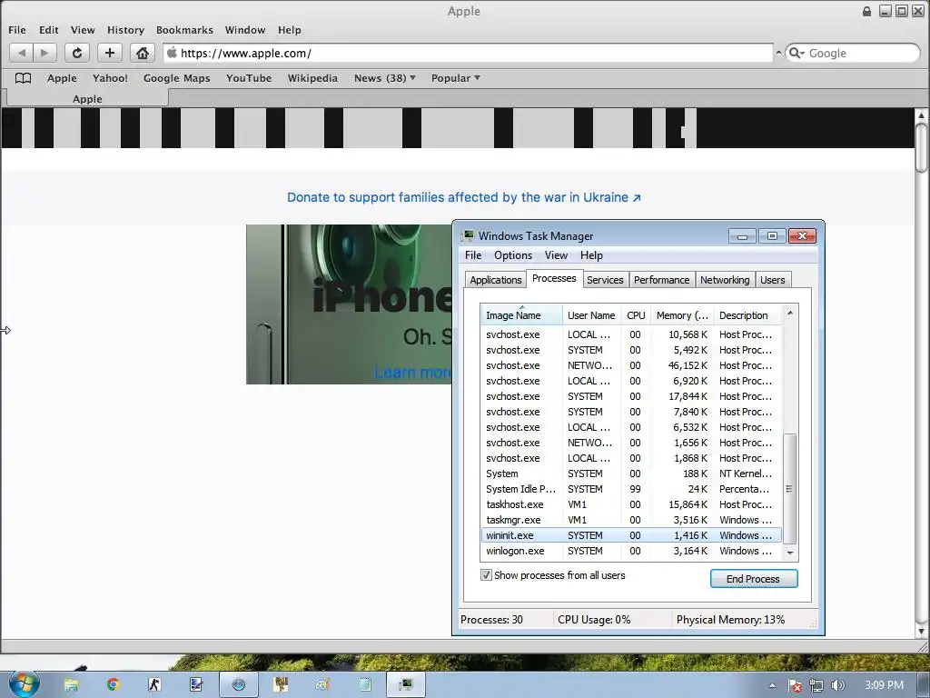
Task: Toggle Show processes from all users checkbox
Action: (x=486, y=575)
